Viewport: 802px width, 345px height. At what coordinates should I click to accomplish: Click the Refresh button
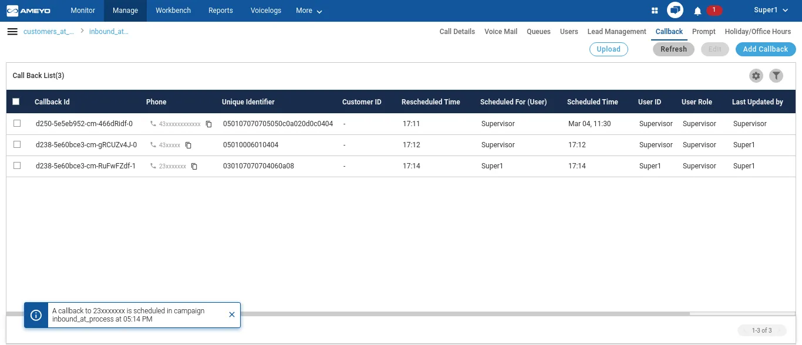click(673, 49)
